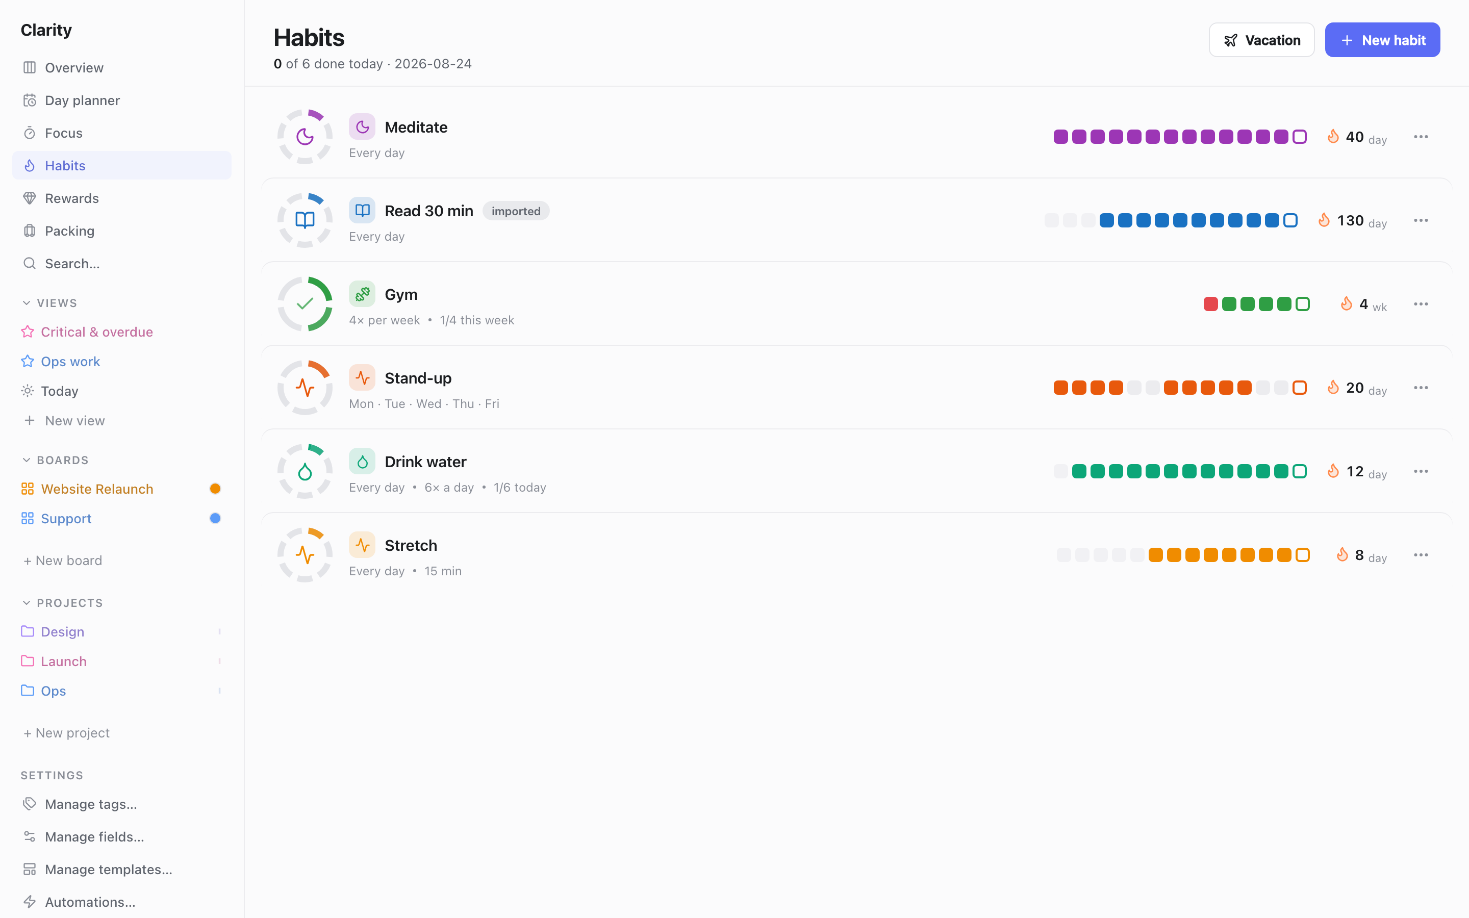Screen dimensions: 1469x918
Task: Open more options for Stand-up
Action: pos(1421,388)
